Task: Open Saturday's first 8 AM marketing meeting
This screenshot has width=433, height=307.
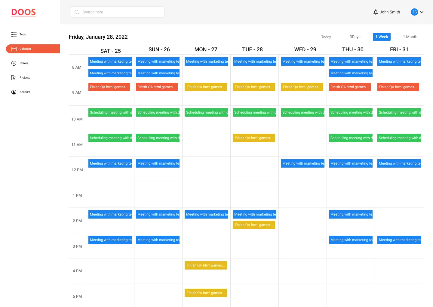Action: coord(110,61)
